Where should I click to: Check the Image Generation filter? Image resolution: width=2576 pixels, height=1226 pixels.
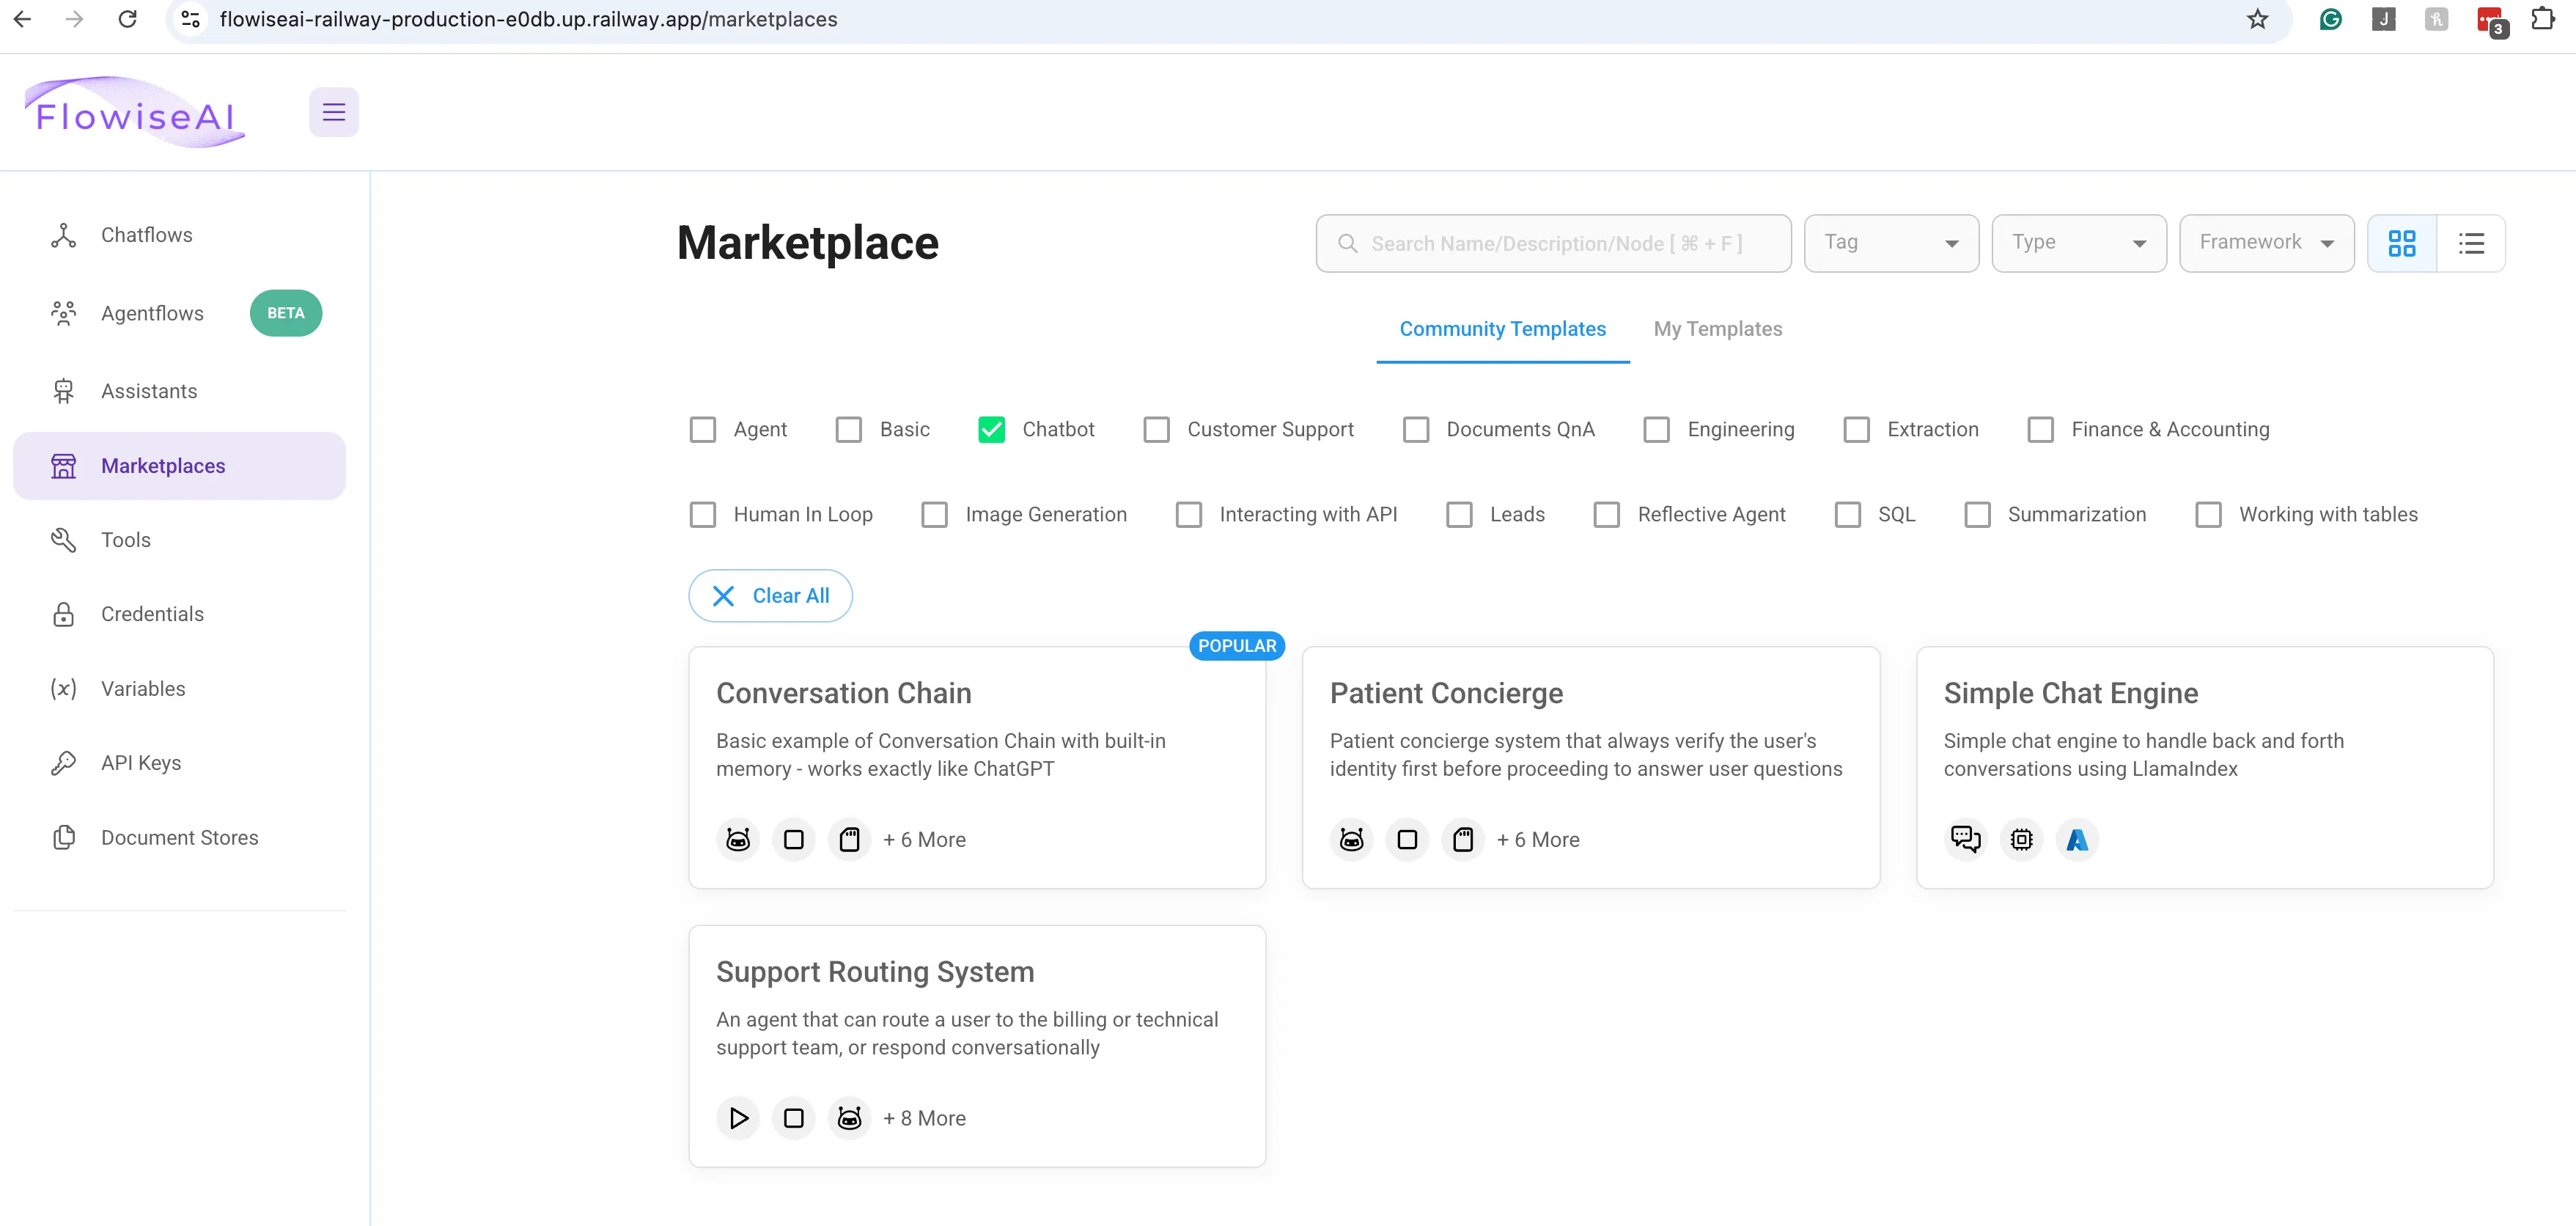pyautogui.click(x=934, y=514)
